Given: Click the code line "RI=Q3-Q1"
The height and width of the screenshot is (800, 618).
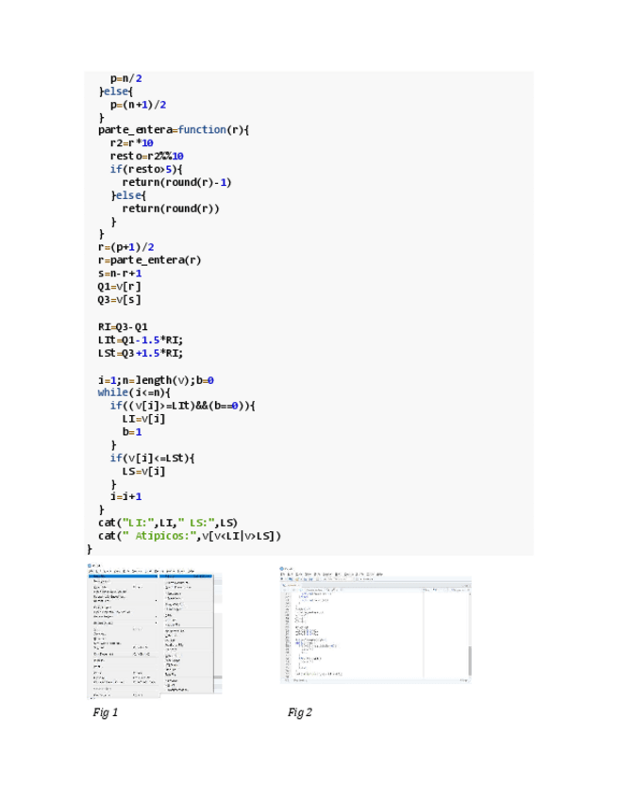Looking at the screenshot, I should coord(123,327).
